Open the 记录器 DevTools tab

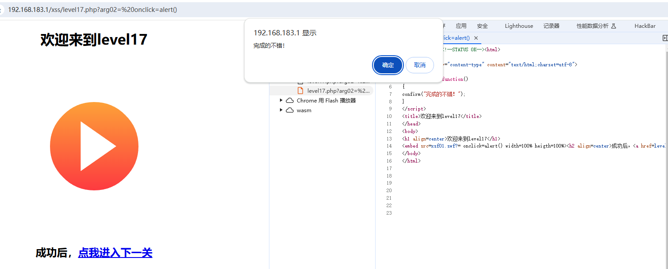pos(551,26)
